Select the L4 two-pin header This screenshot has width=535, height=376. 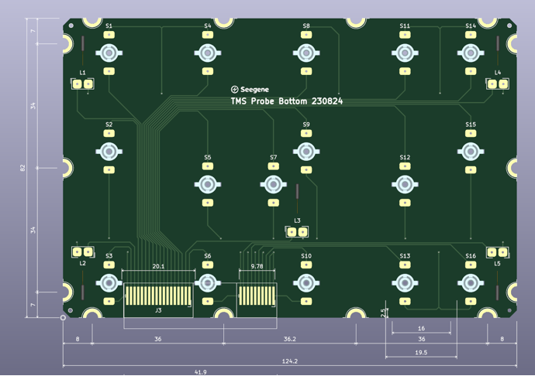pyautogui.click(x=497, y=84)
